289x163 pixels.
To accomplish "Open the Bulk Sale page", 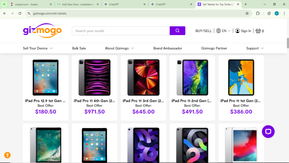I will pyautogui.click(x=79, y=48).
